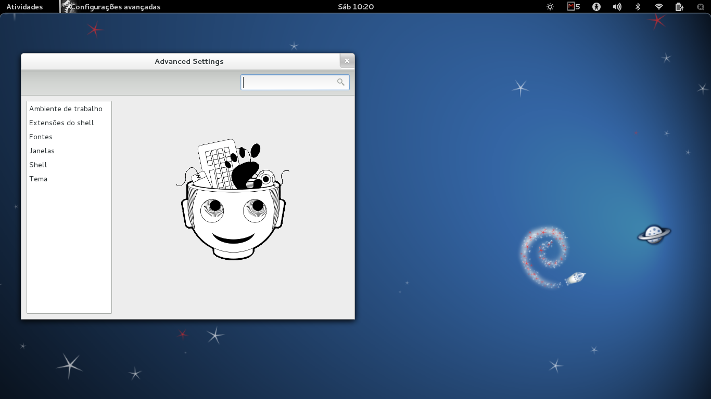Click the magnifier icon in the search box
The image size is (711, 399).
click(x=341, y=82)
